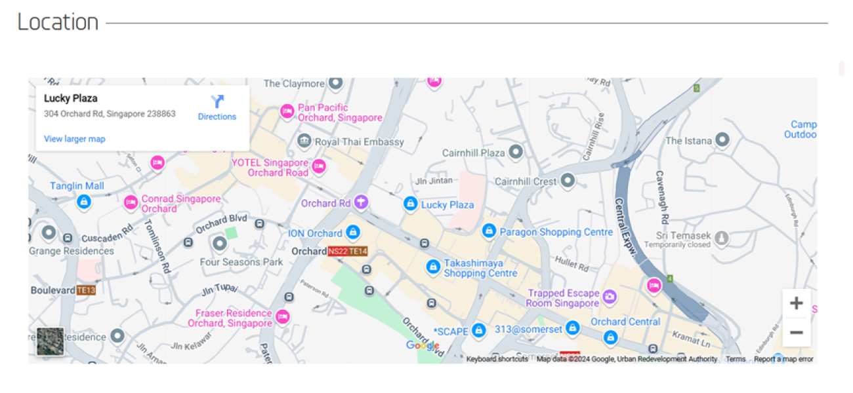Select the Cairnhill Plaza location pin

(516, 152)
